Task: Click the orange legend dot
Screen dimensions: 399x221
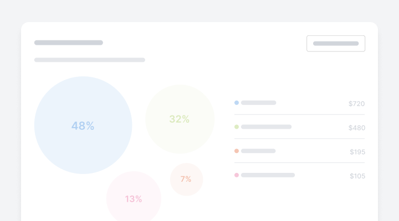Action: (237, 151)
